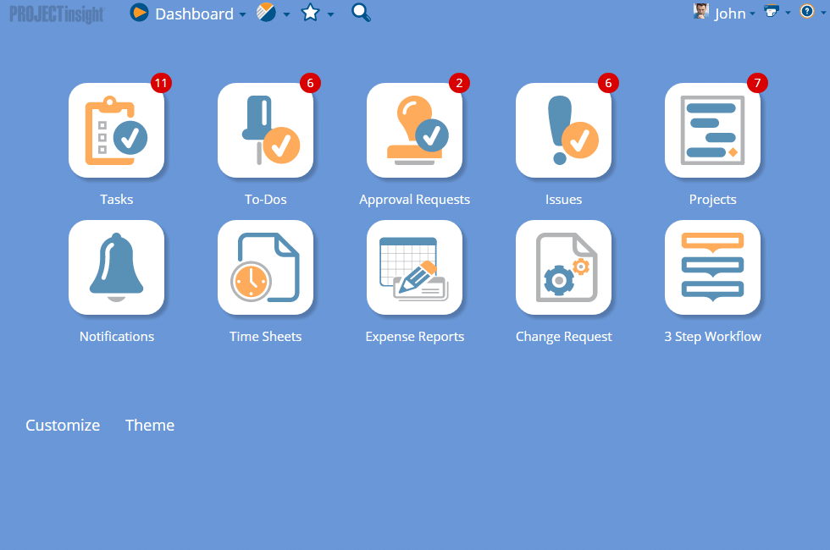Click the pen tool icon beside Dashboard

coord(265,14)
